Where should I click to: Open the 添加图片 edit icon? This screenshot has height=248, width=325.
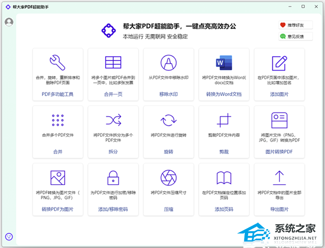pos(279,62)
